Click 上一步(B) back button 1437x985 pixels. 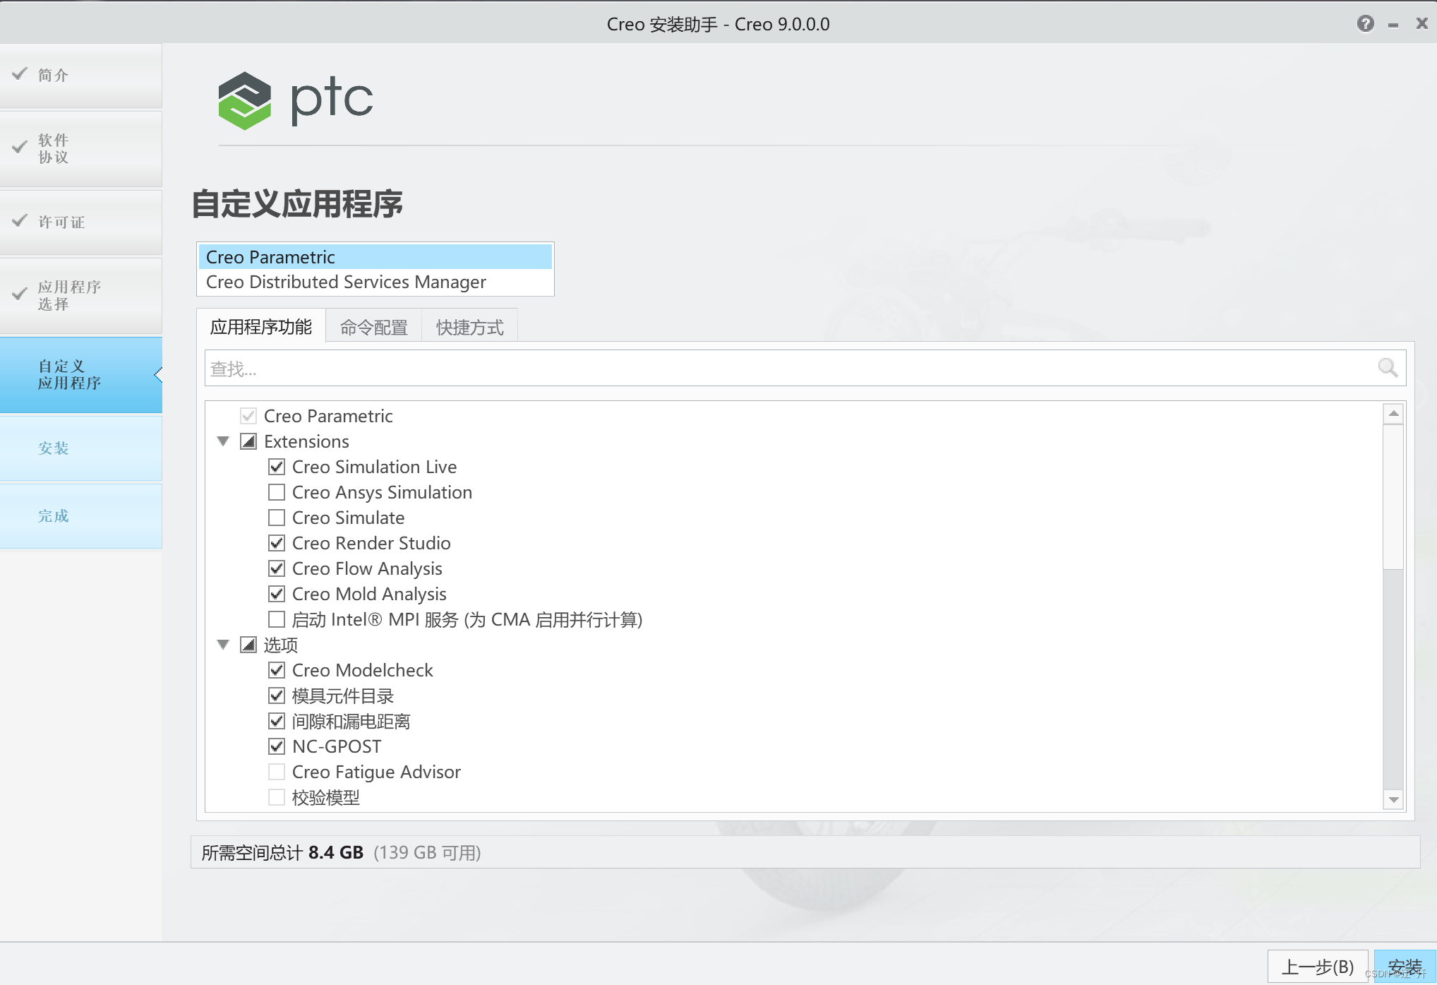tap(1318, 967)
